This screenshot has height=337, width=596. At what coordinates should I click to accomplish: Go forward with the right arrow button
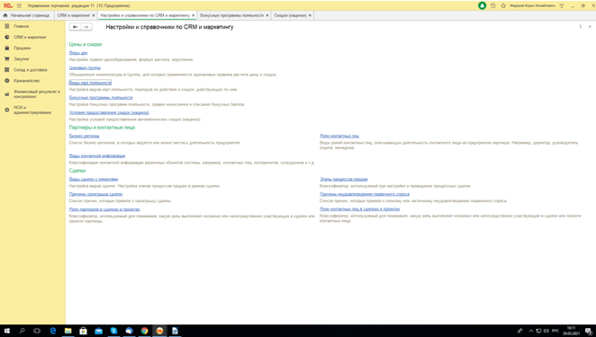coord(86,27)
